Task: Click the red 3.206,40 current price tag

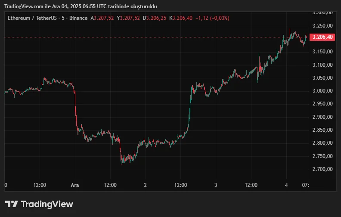Action: [x=323, y=37]
